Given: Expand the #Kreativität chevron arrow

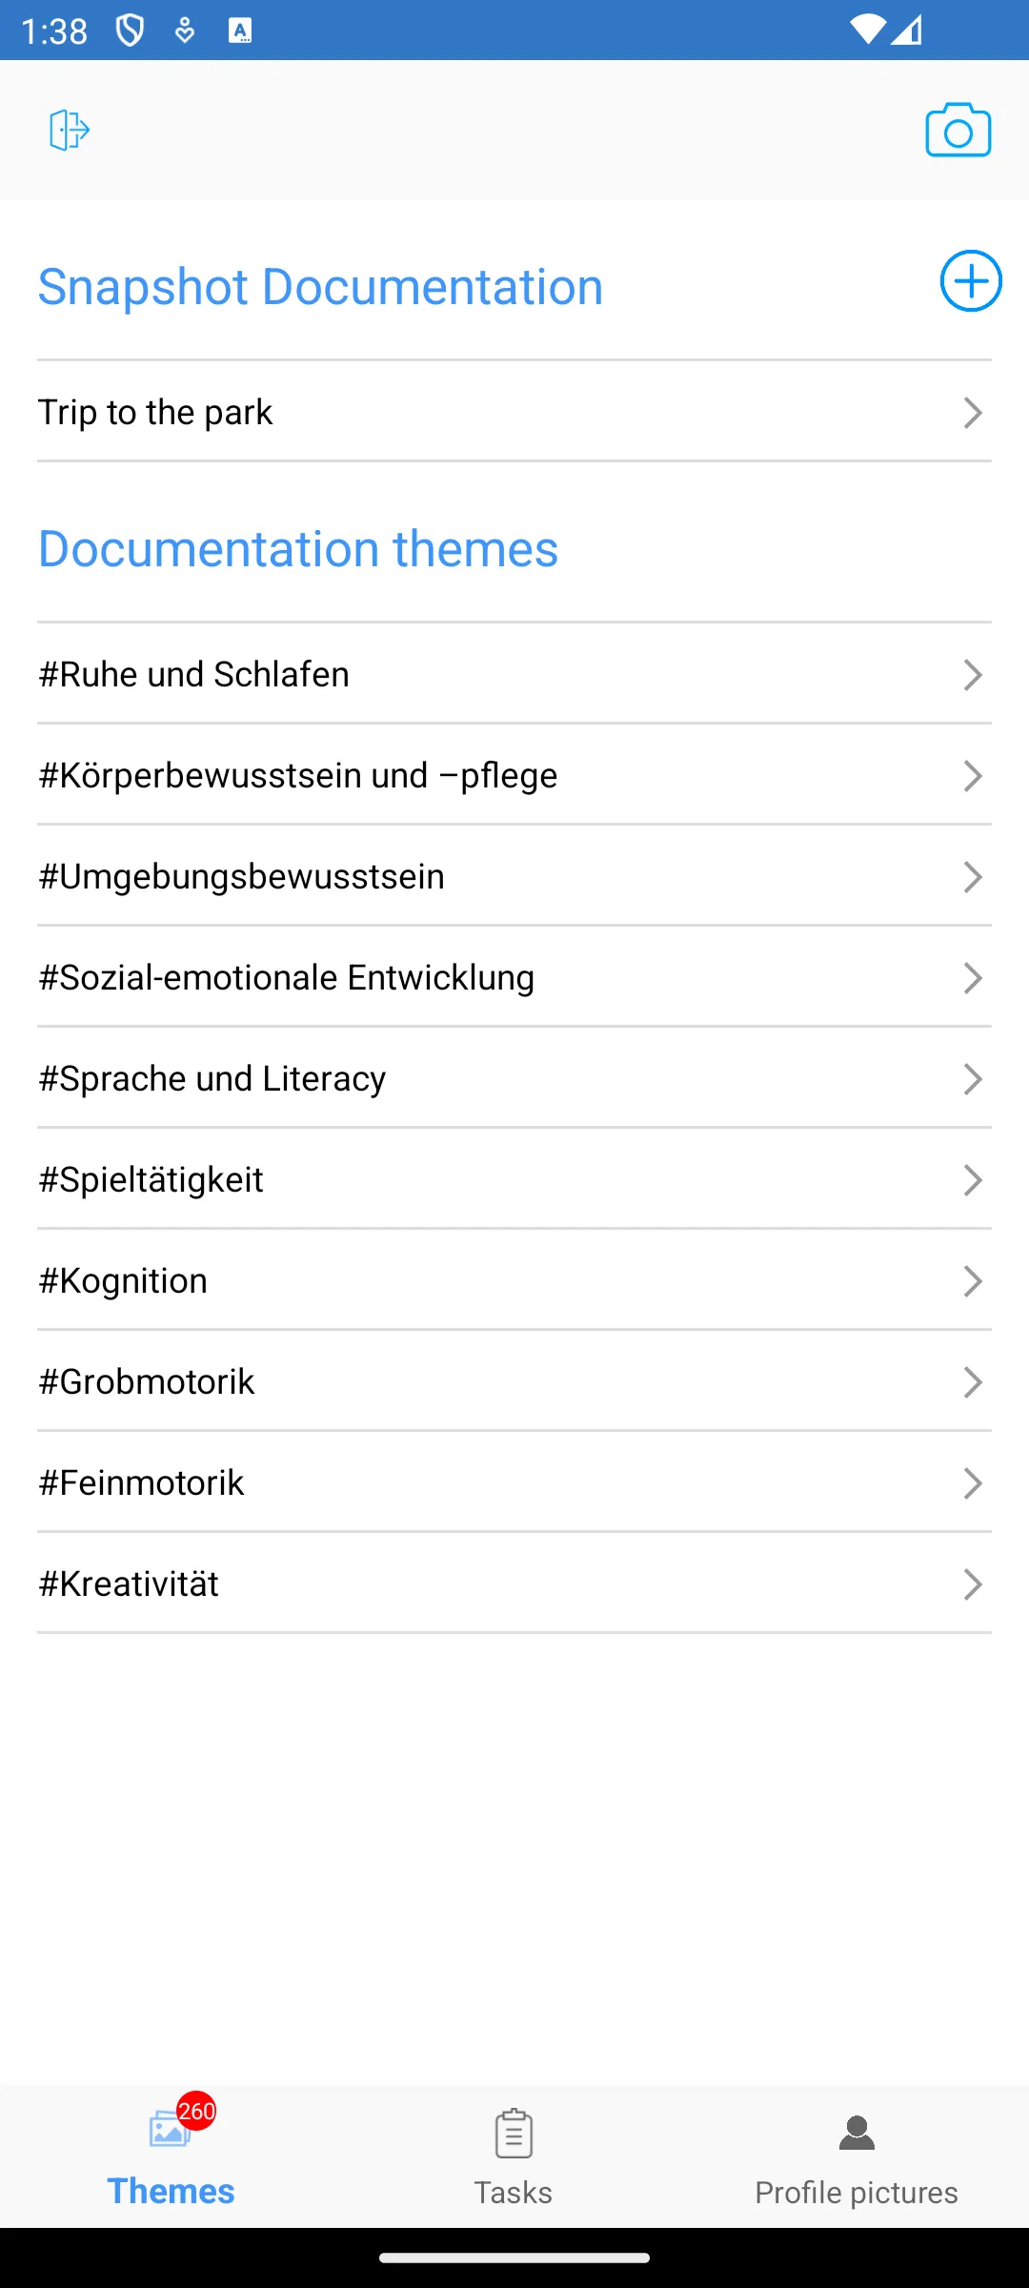Looking at the screenshot, I should 972,1584.
